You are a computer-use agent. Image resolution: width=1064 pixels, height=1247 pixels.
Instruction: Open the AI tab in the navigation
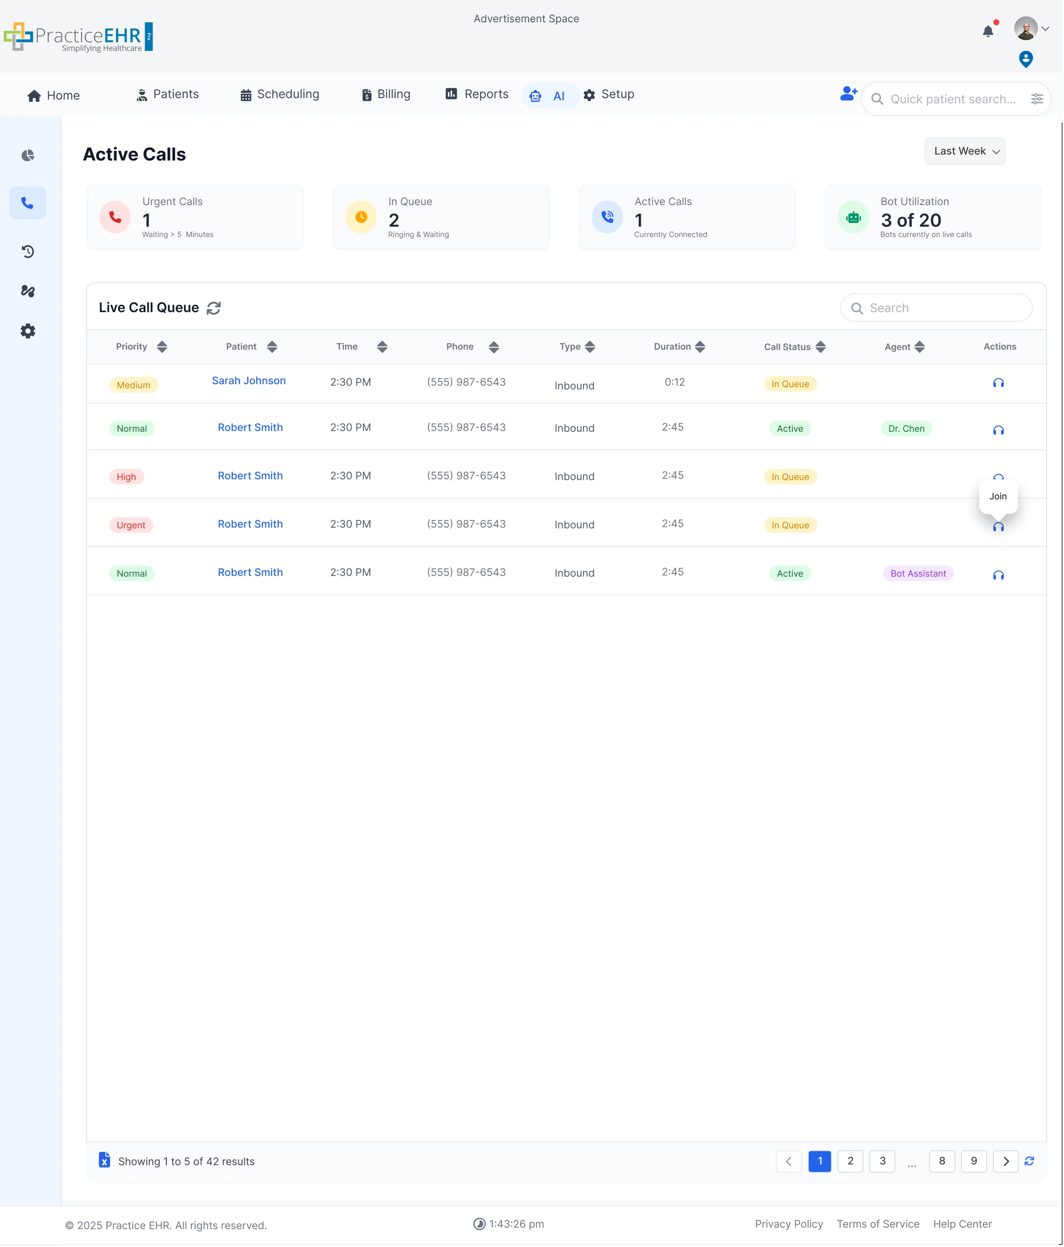pos(549,95)
